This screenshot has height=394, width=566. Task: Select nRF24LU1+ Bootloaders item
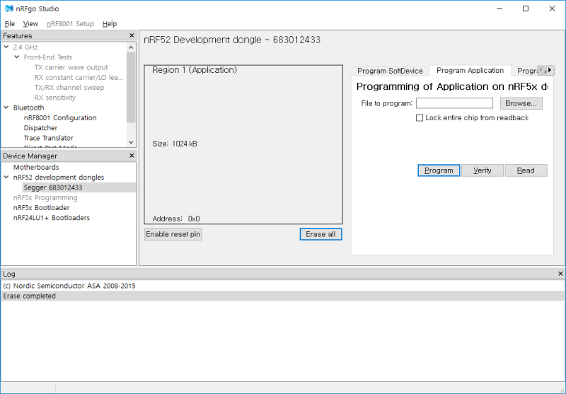[51, 218]
